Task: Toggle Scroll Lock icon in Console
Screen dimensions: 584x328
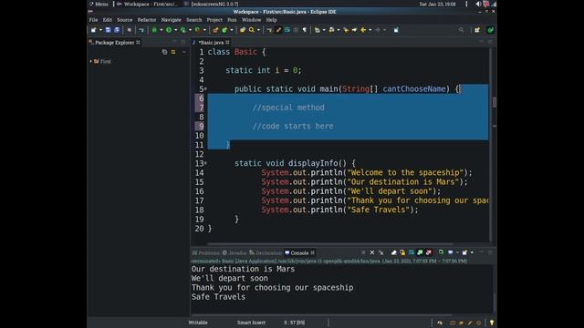Action: coord(402,252)
